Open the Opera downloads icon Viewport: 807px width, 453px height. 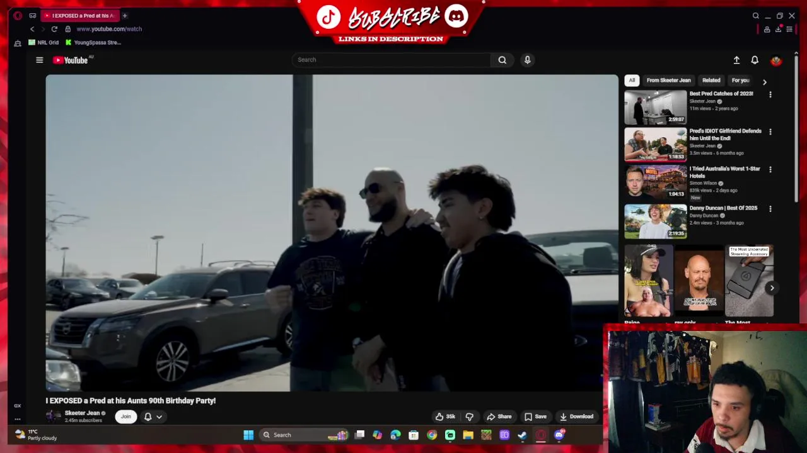pyautogui.click(x=779, y=29)
